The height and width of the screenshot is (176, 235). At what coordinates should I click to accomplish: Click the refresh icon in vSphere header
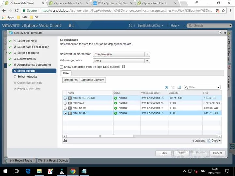(x=130, y=26)
